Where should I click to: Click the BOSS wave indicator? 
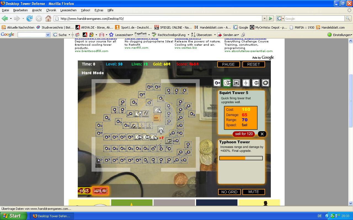pos(84,191)
